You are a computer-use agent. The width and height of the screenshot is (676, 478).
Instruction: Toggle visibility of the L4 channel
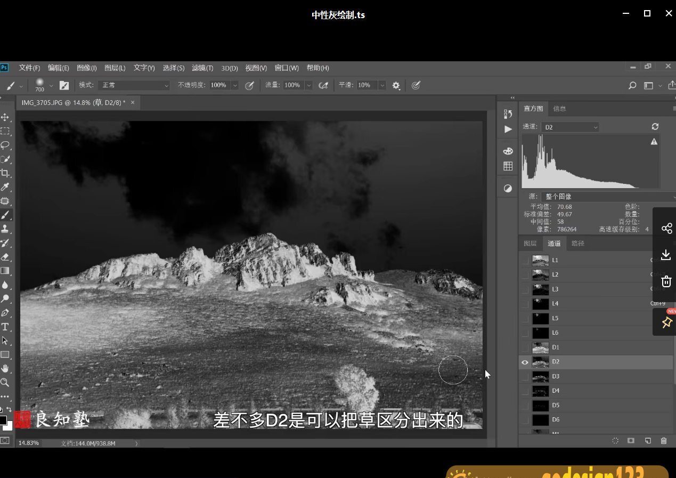coord(525,303)
